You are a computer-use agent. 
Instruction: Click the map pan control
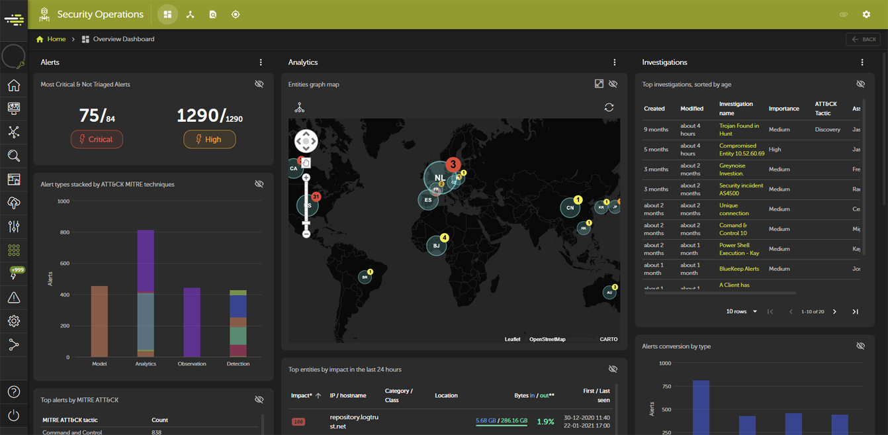point(306,140)
